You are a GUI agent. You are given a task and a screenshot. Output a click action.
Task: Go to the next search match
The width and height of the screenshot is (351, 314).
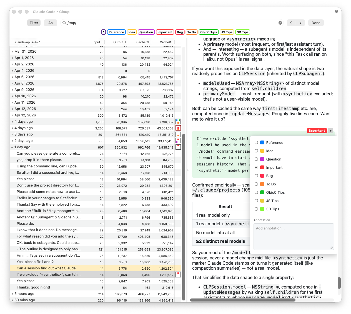coord(300,23)
